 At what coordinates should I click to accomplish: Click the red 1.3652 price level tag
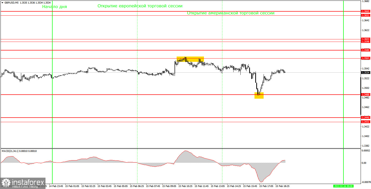pos(366,15)
